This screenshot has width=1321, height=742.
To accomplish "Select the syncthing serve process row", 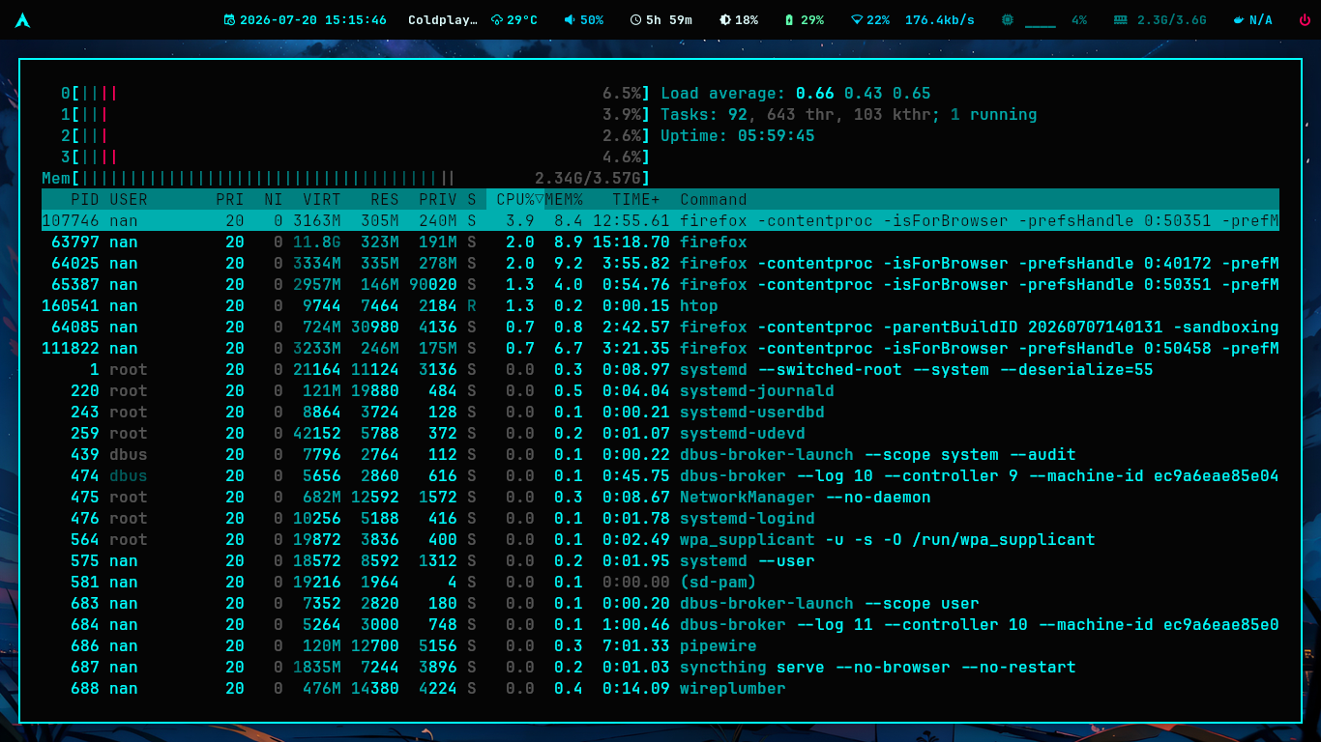I will (660, 667).
